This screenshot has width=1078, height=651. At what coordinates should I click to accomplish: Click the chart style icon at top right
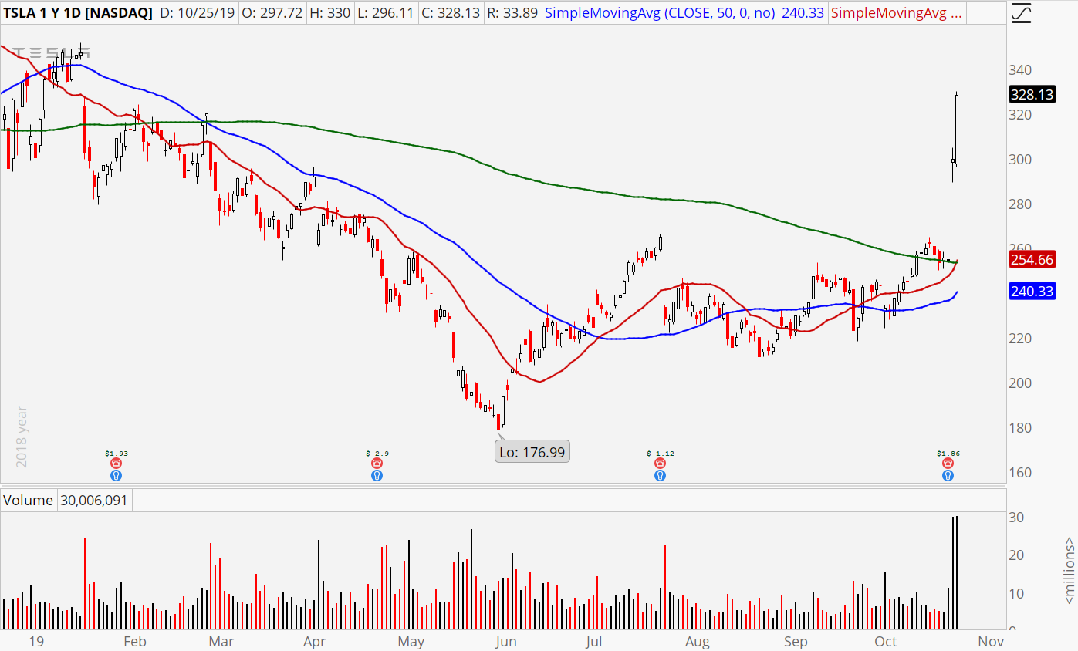pos(1021,13)
